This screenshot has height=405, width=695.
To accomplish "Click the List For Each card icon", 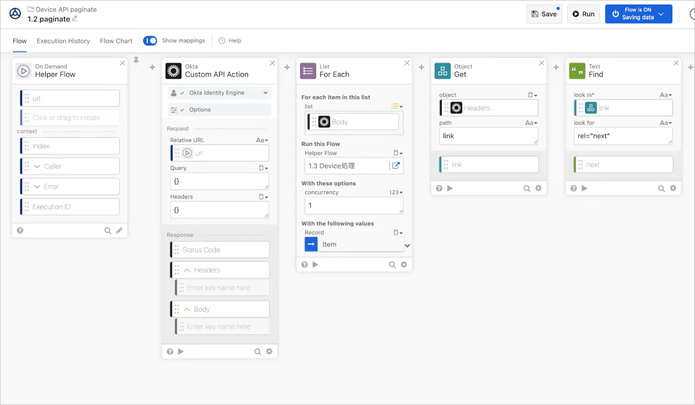I will 308,71.
